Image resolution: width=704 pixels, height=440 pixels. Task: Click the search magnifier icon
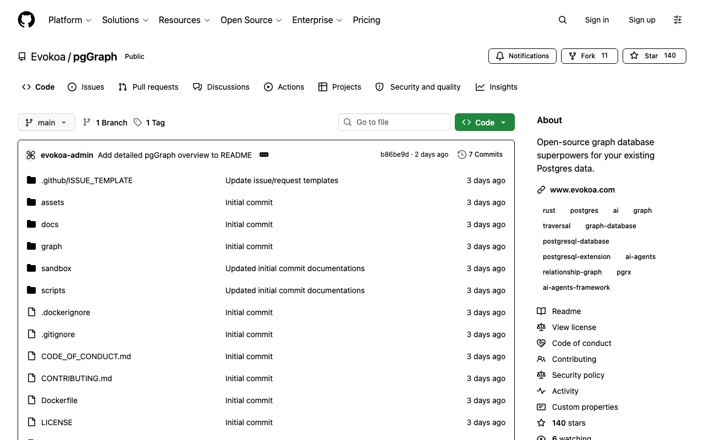(x=563, y=20)
